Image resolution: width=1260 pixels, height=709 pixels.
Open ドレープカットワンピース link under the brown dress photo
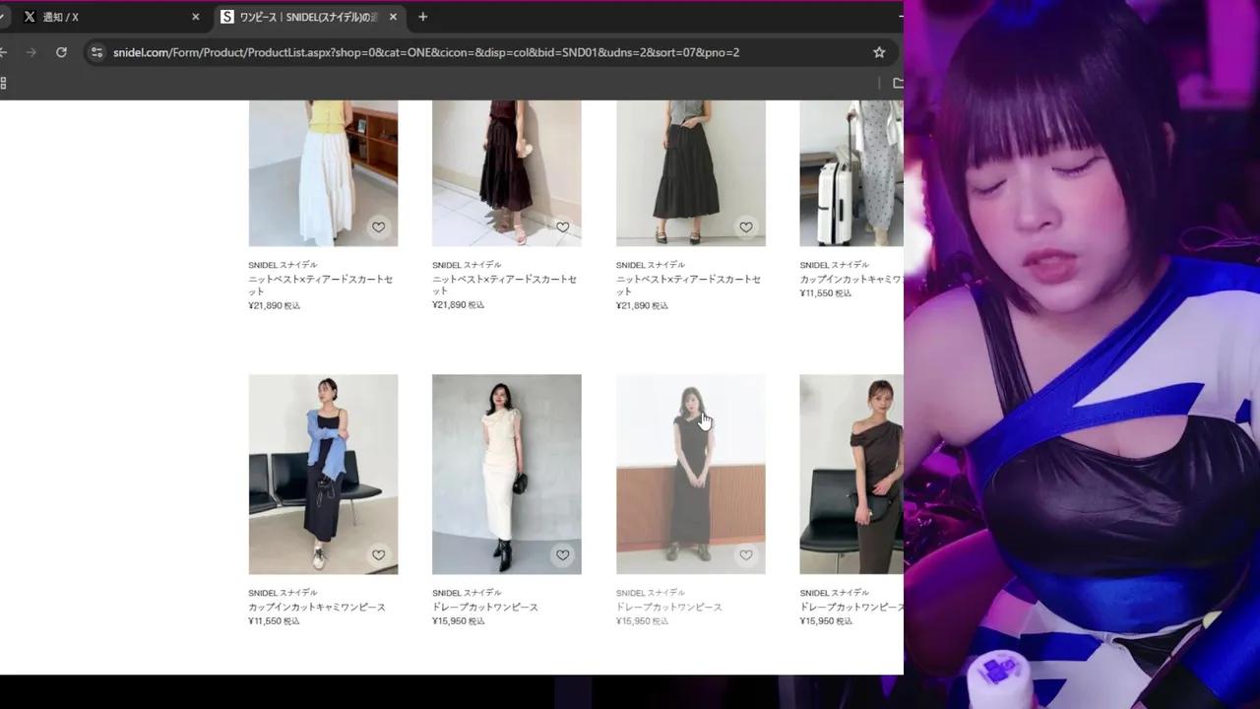pos(851,607)
